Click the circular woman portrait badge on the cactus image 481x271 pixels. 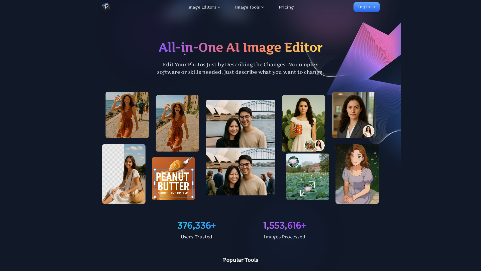coord(319,145)
